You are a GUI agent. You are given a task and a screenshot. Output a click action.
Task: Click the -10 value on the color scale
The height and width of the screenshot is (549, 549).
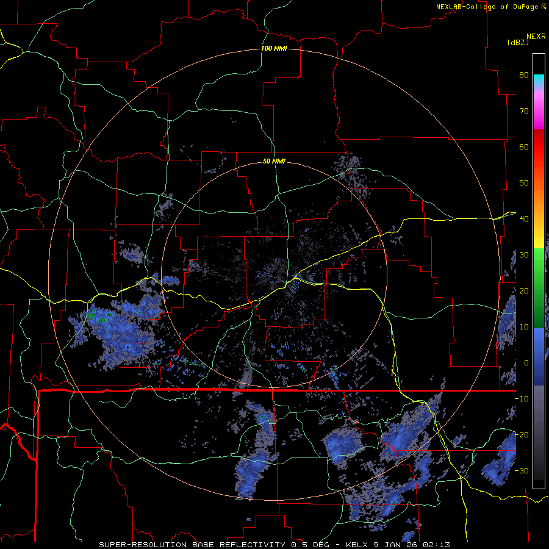[522, 398]
